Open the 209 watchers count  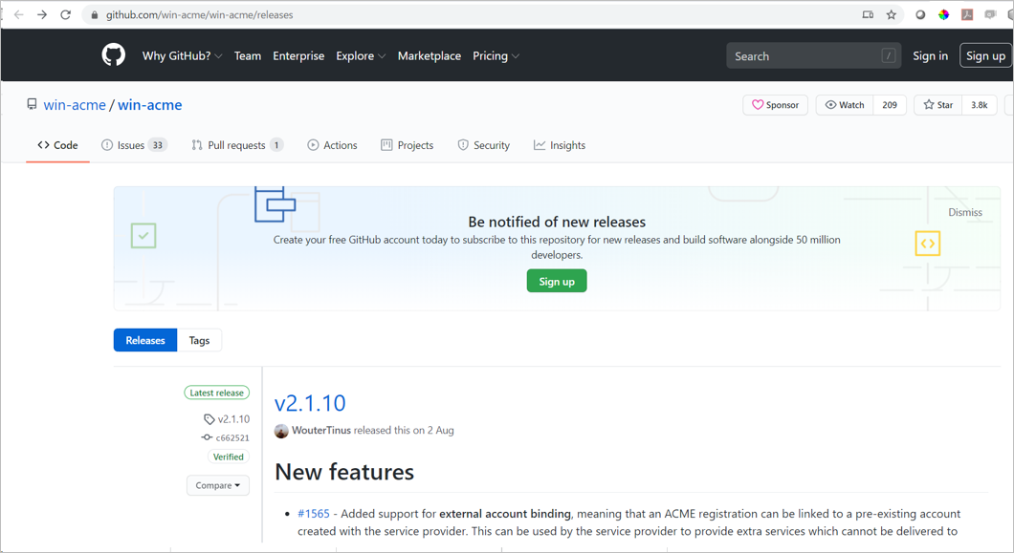pos(890,105)
